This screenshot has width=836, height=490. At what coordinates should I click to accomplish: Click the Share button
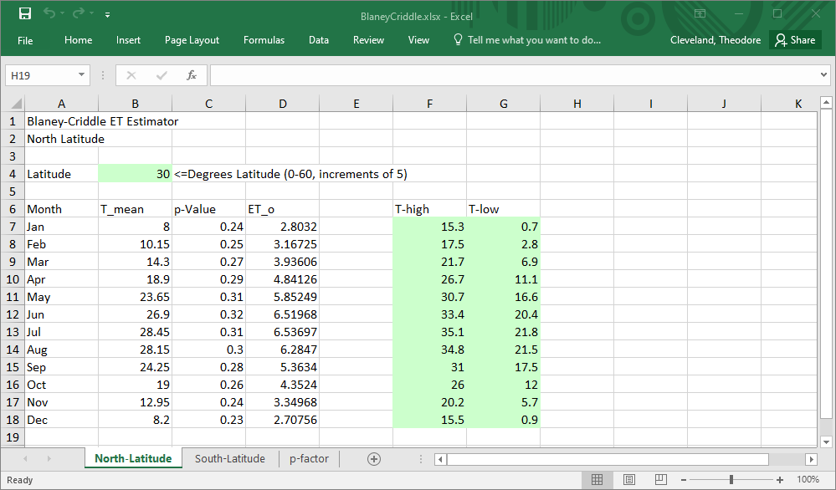[795, 40]
